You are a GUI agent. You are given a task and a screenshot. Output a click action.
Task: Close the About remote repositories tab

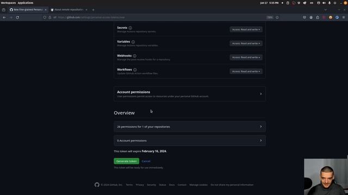(86, 10)
